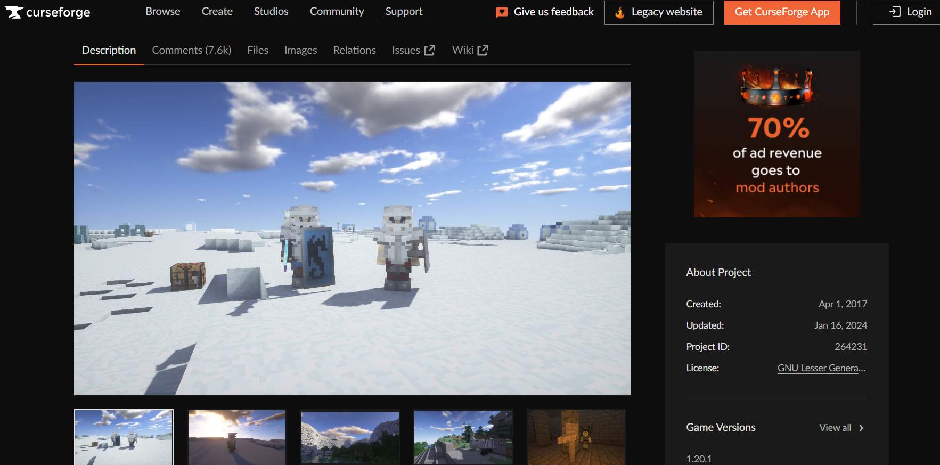Open the Wiki tab
Screen dimensions: 940x465
click(x=470, y=50)
